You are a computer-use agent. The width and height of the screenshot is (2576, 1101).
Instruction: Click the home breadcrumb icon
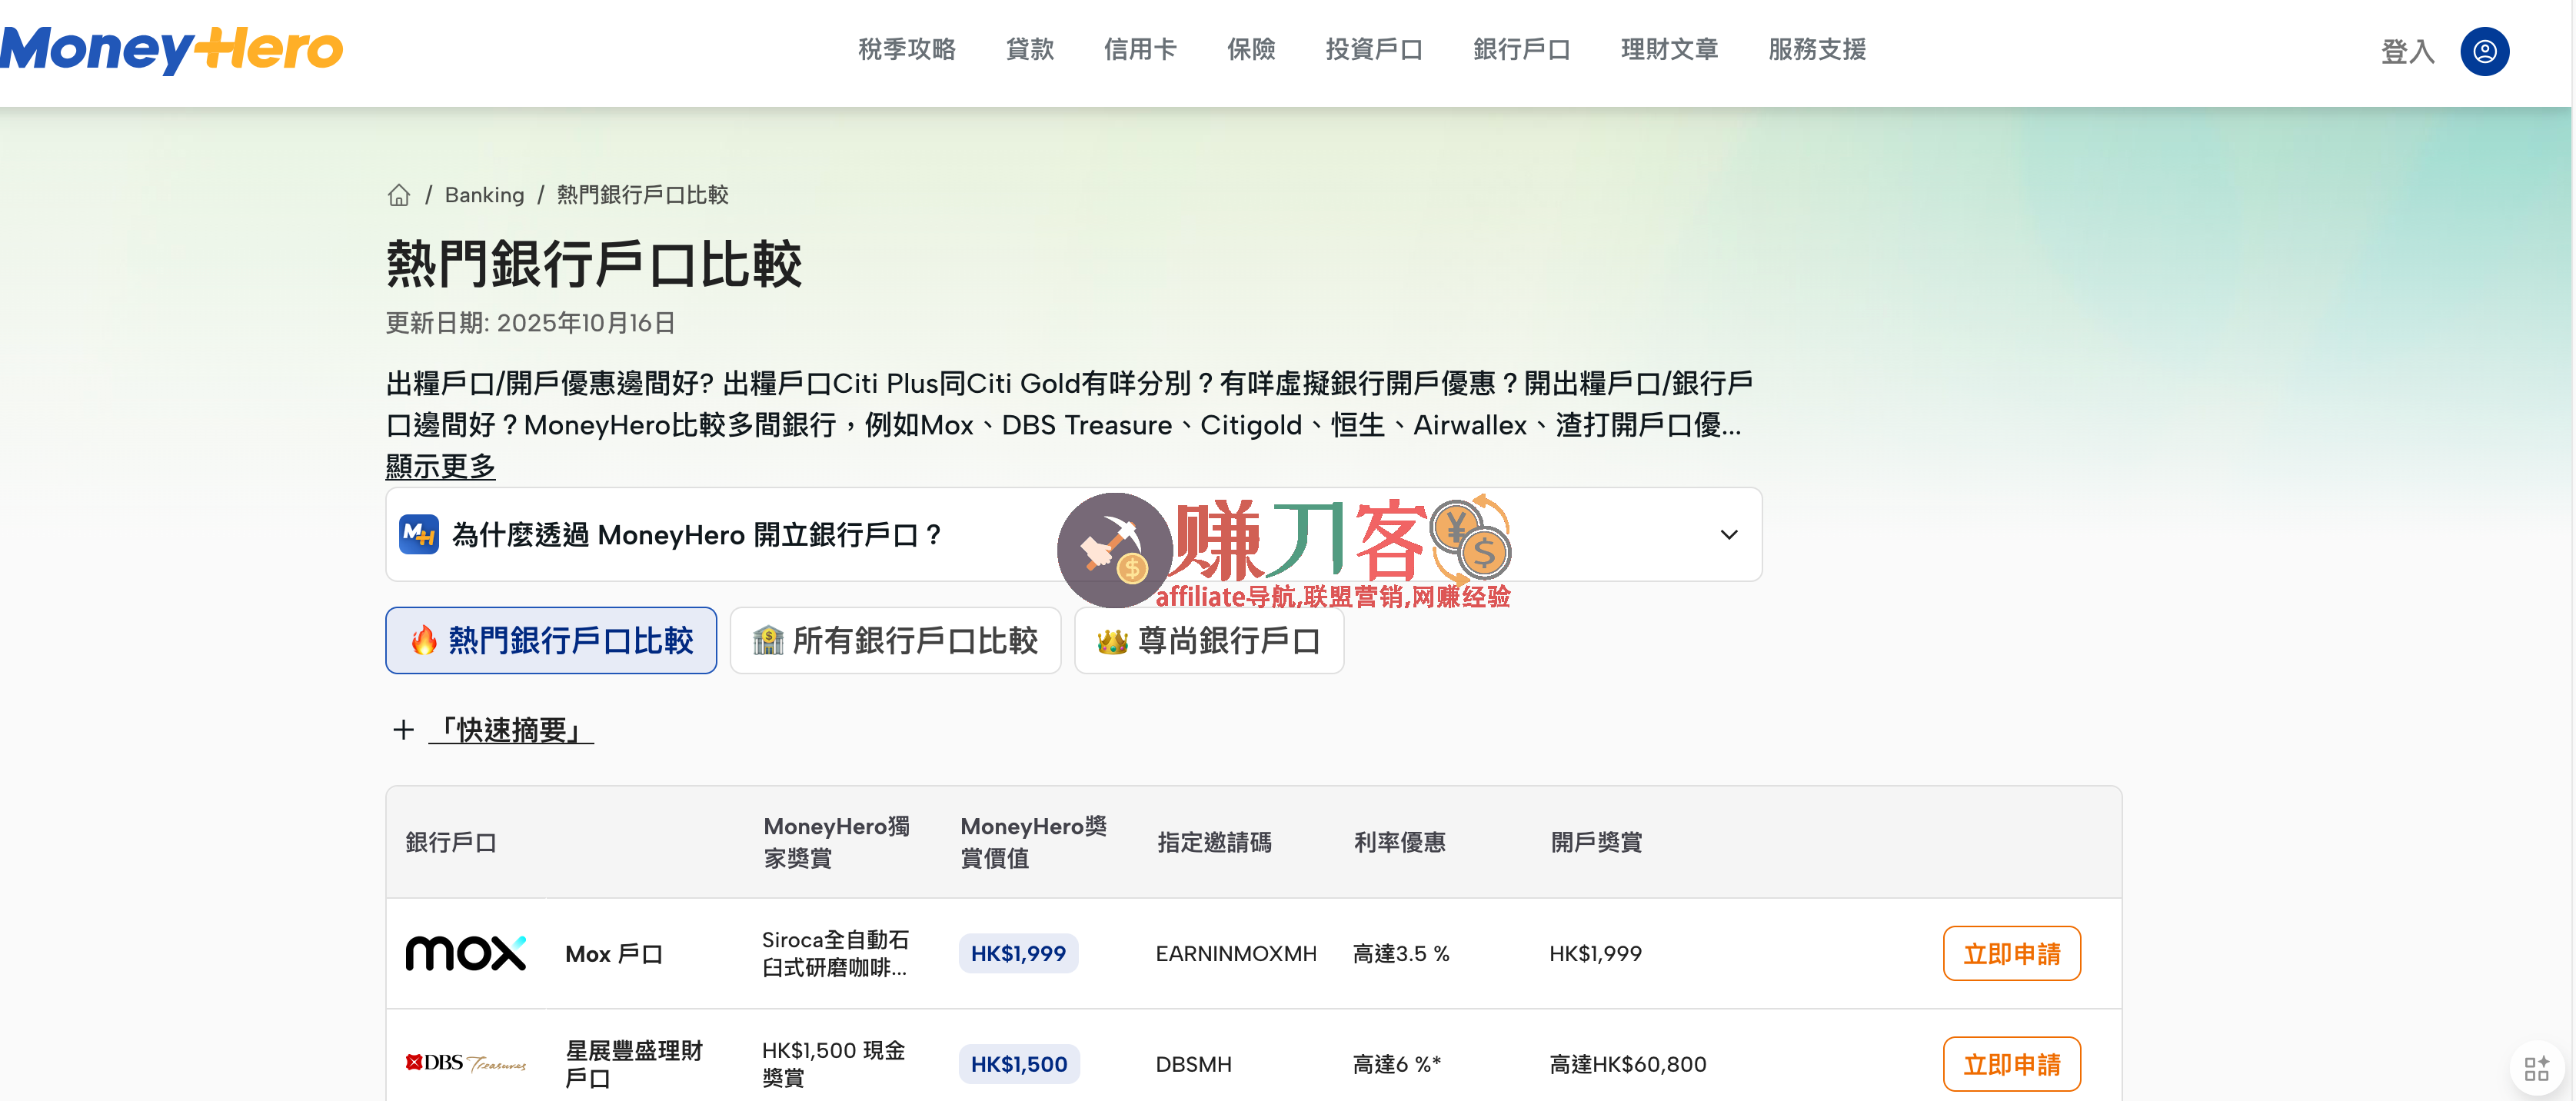[399, 195]
